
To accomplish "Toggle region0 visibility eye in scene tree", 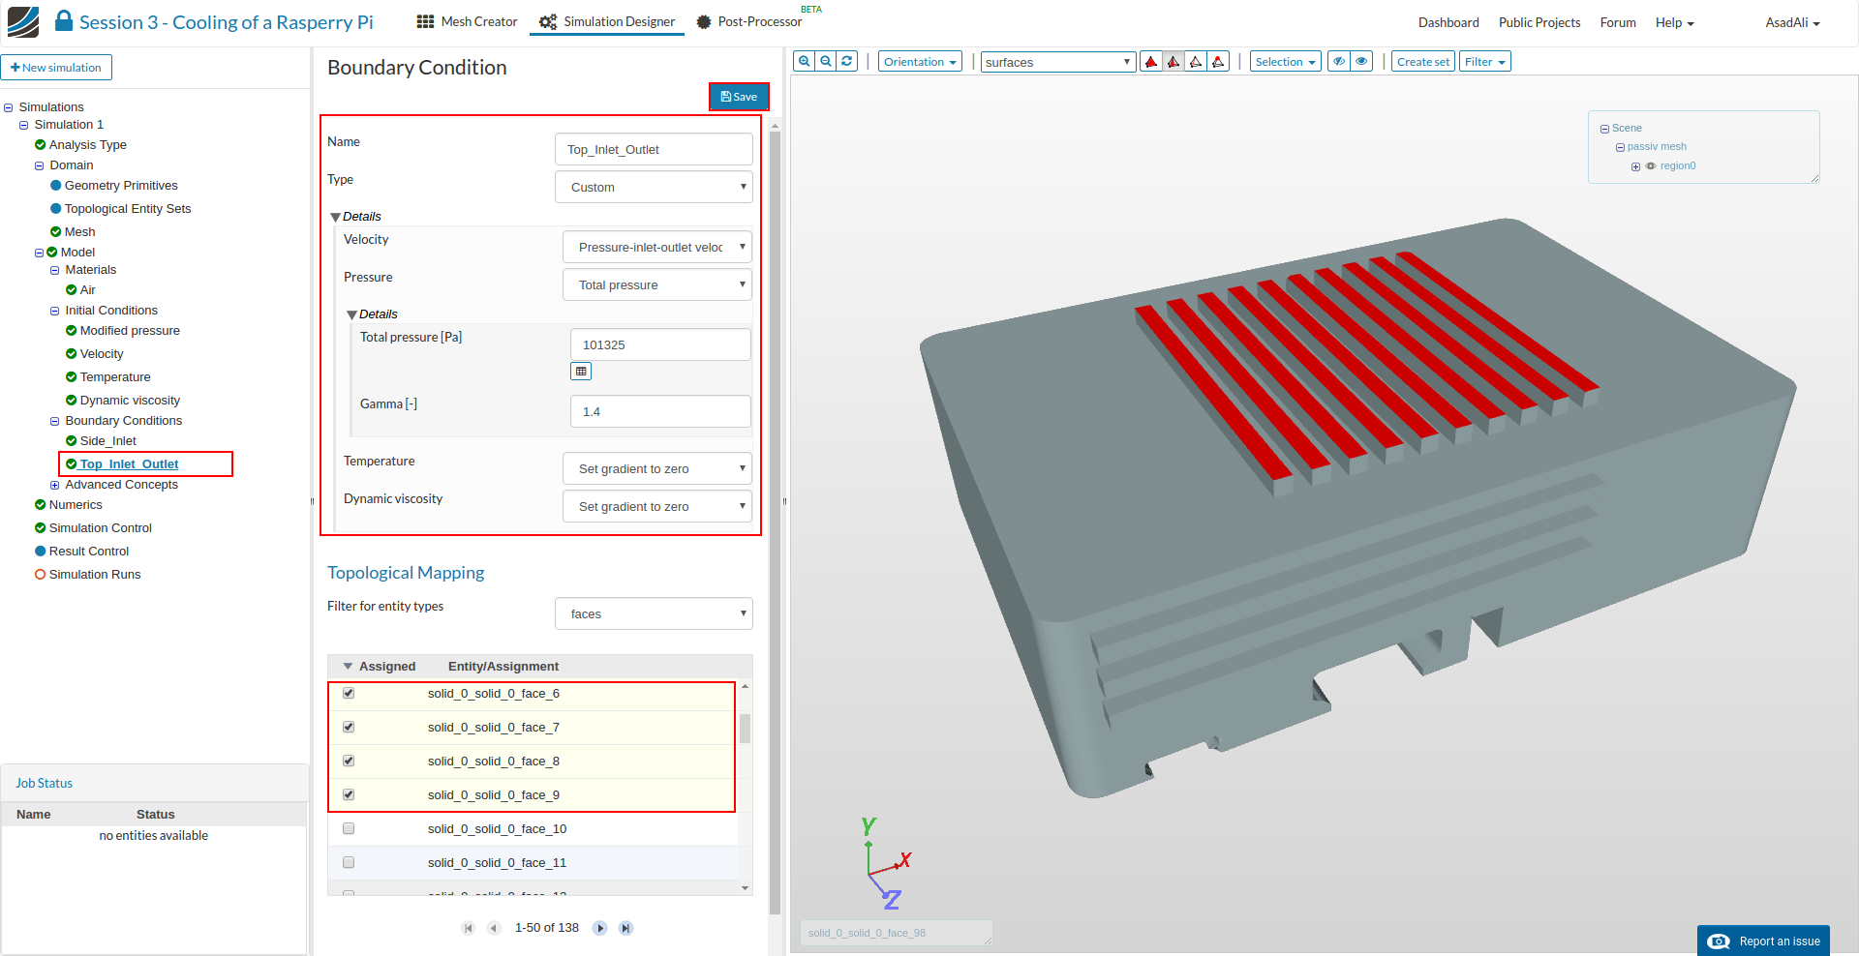I will (x=1651, y=166).
